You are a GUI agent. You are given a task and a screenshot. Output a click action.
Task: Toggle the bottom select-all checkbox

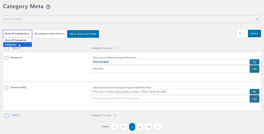(x=7, y=115)
